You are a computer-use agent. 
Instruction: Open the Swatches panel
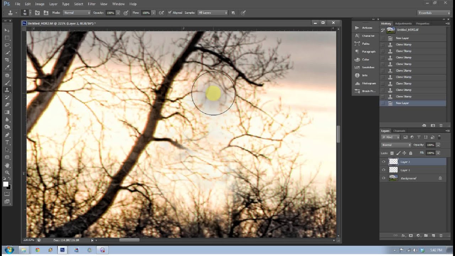click(365, 67)
